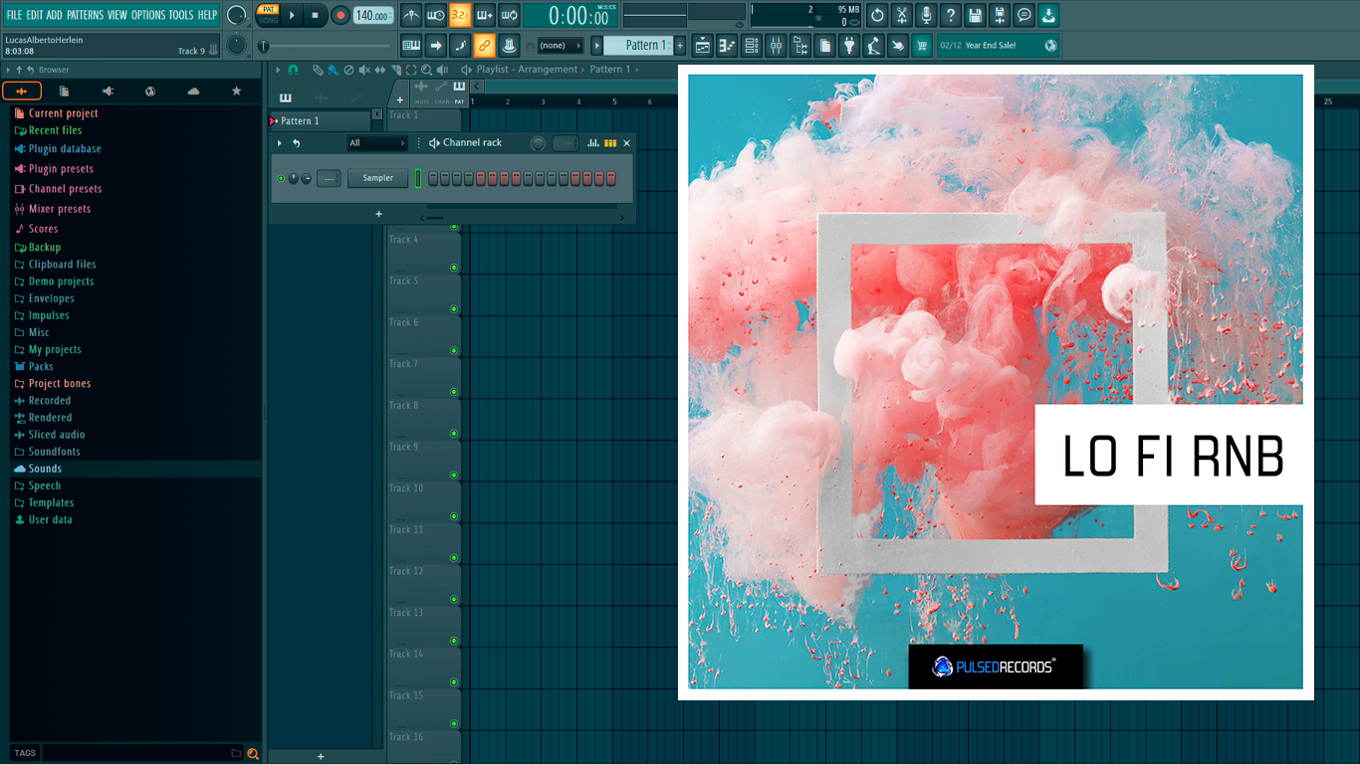Toggle channel rack graph editor icon
This screenshot has height=764, width=1360.
pyautogui.click(x=593, y=143)
